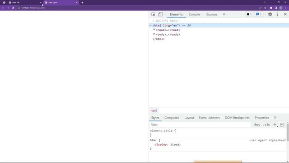Open the DOM Breakpoints pane tab

pyautogui.click(x=237, y=118)
